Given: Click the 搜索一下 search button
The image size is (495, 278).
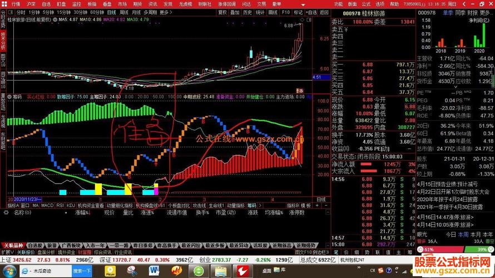Looking at the screenshot, I should pos(82,271).
